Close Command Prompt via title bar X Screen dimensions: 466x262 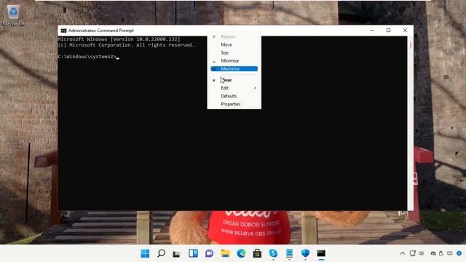point(405,31)
